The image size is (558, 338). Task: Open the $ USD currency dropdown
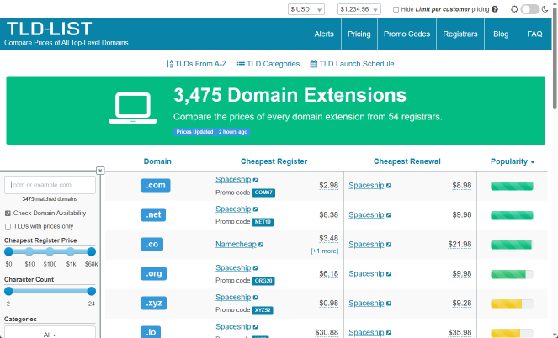[306, 9]
